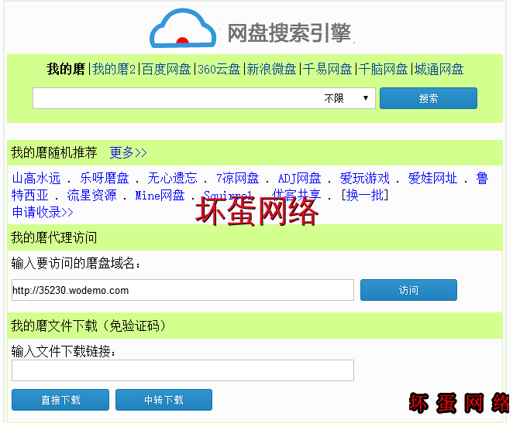Focus the file download link field
Screen dimensions: 513x423
pos(183,370)
